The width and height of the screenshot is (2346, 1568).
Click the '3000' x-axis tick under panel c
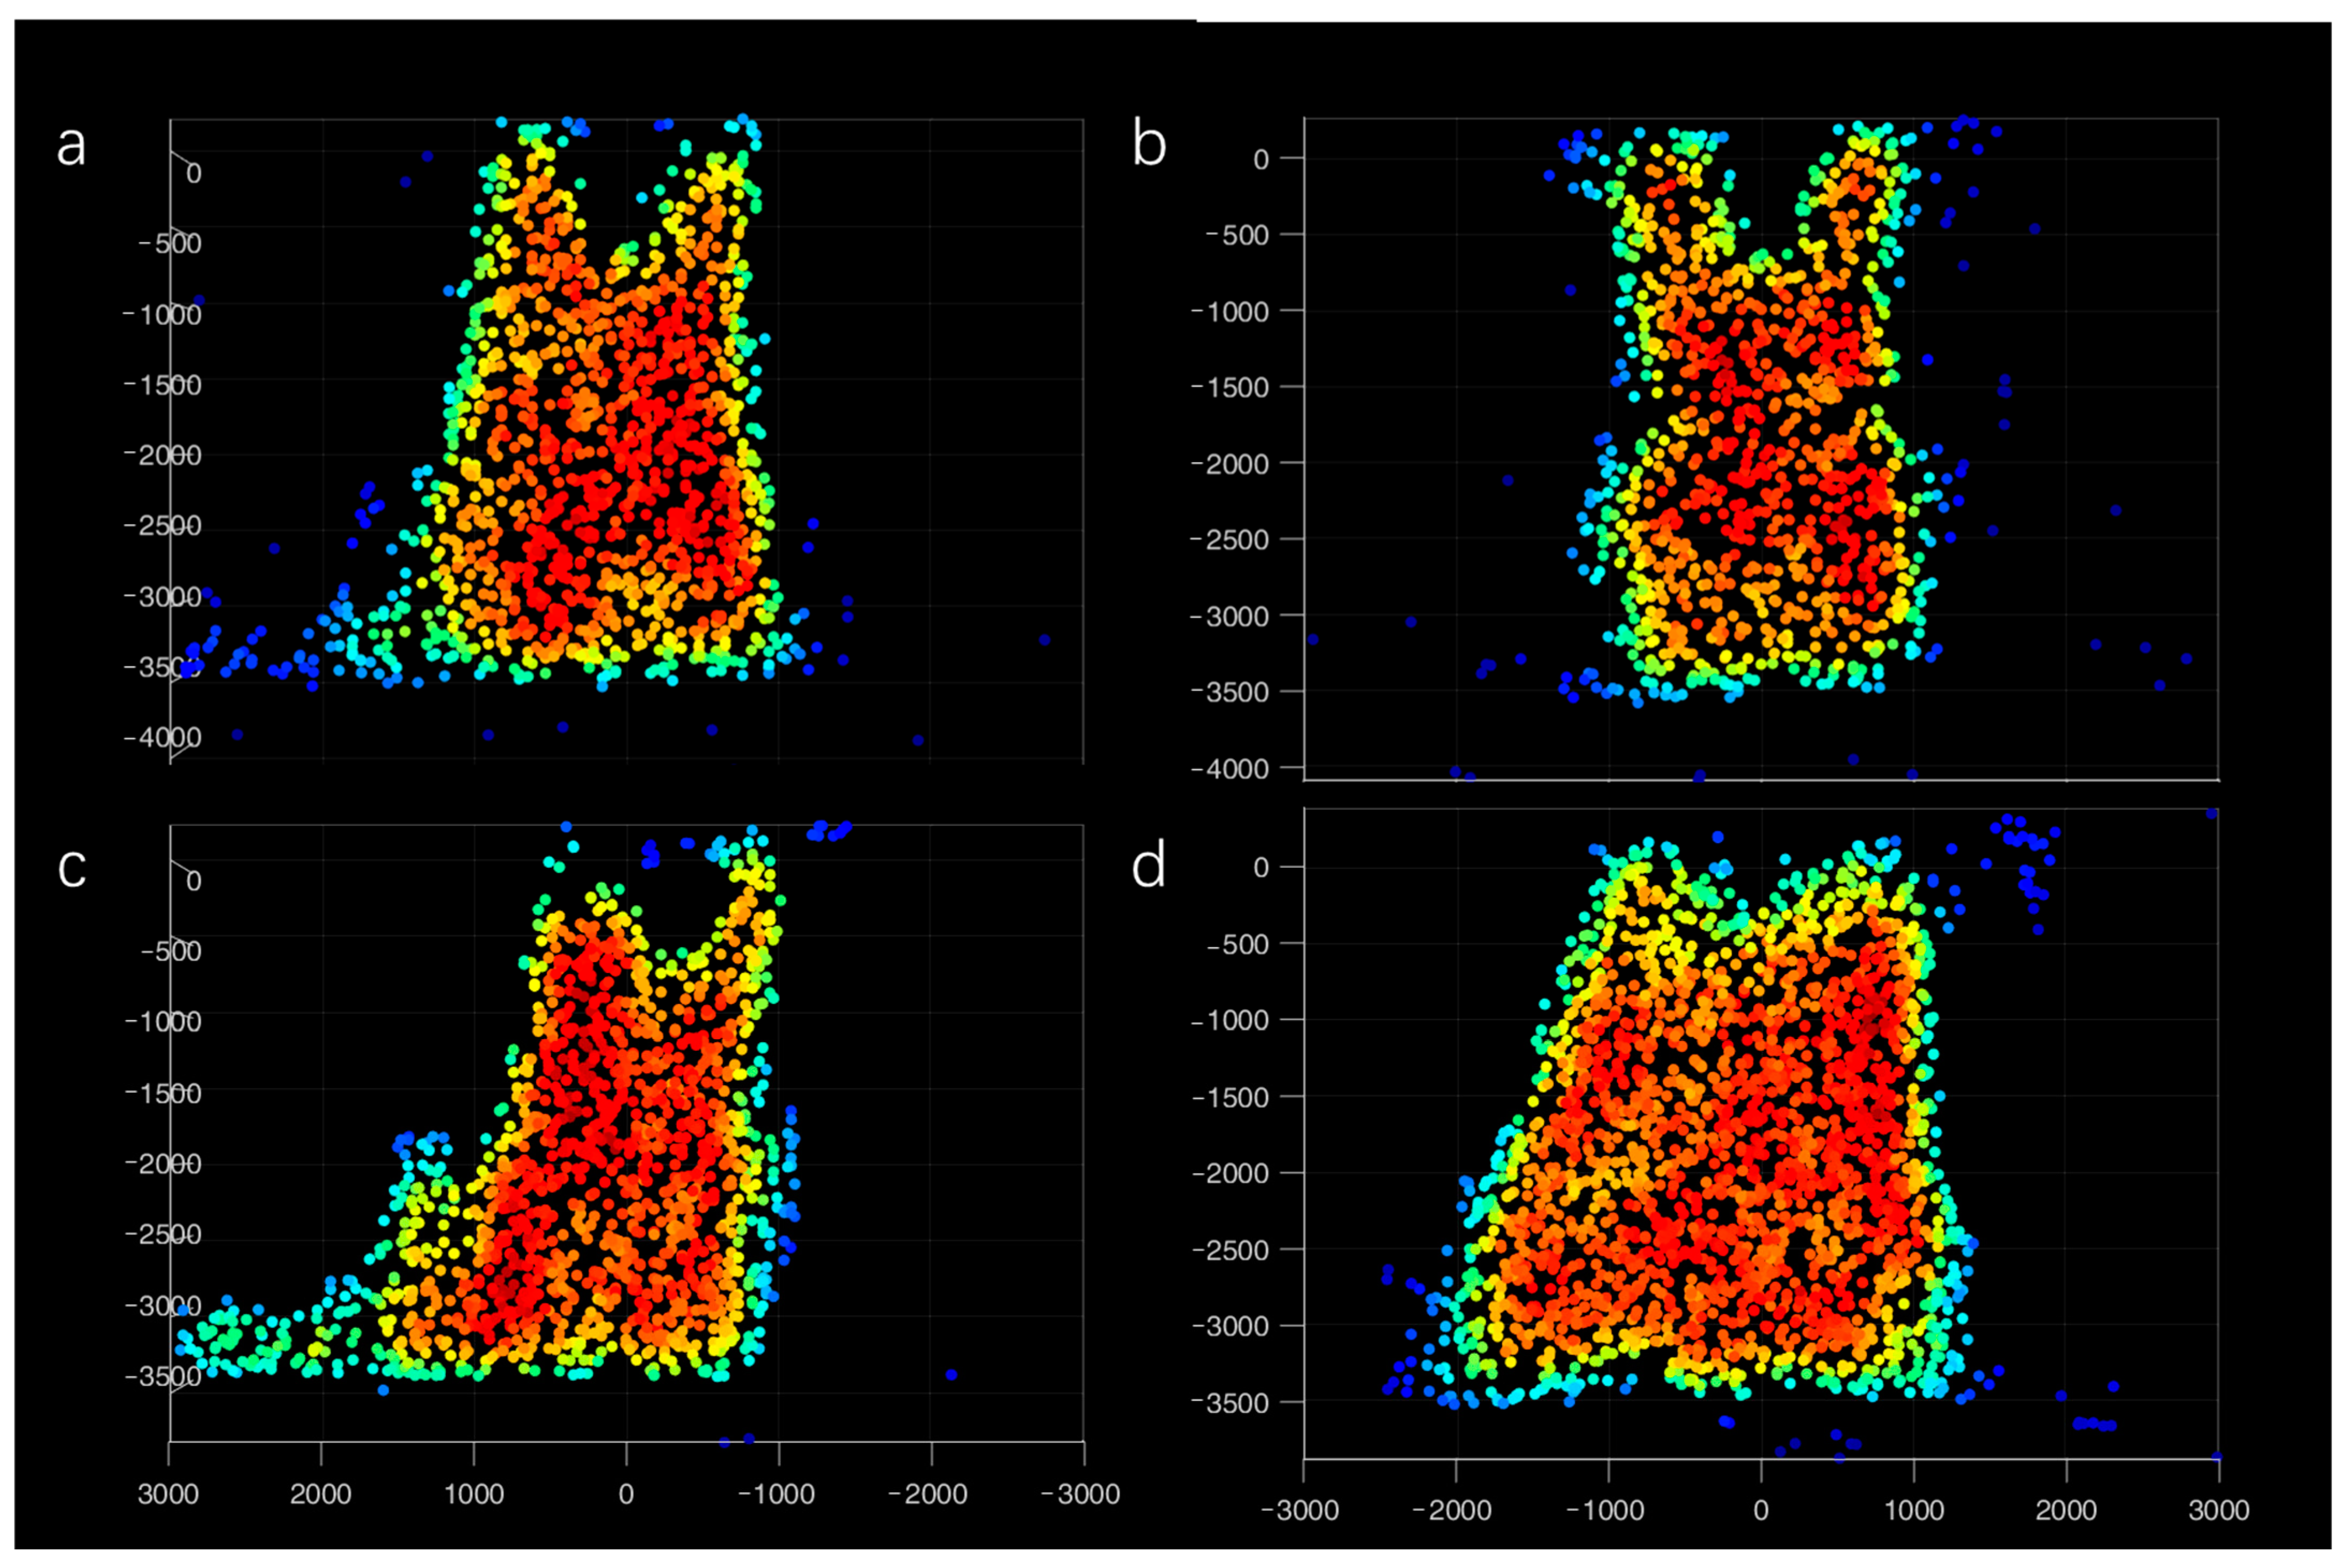(168, 1495)
